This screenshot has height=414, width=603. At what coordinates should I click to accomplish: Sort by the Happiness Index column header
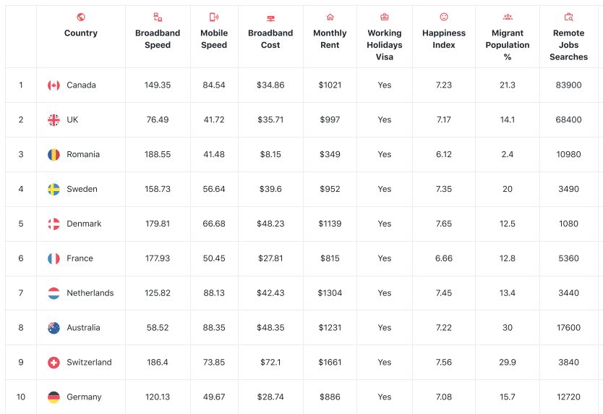tap(444, 39)
